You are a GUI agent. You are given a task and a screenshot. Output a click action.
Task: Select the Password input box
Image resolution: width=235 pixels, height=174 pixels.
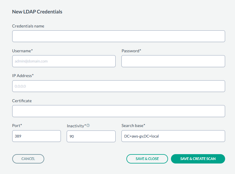[x=173, y=61]
